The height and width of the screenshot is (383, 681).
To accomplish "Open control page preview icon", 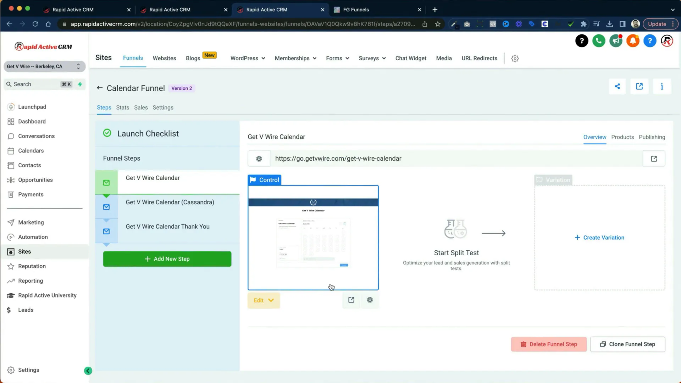I will tap(351, 300).
